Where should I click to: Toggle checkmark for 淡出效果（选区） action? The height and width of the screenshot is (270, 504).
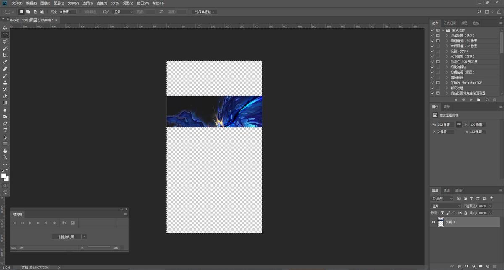click(432, 36)
